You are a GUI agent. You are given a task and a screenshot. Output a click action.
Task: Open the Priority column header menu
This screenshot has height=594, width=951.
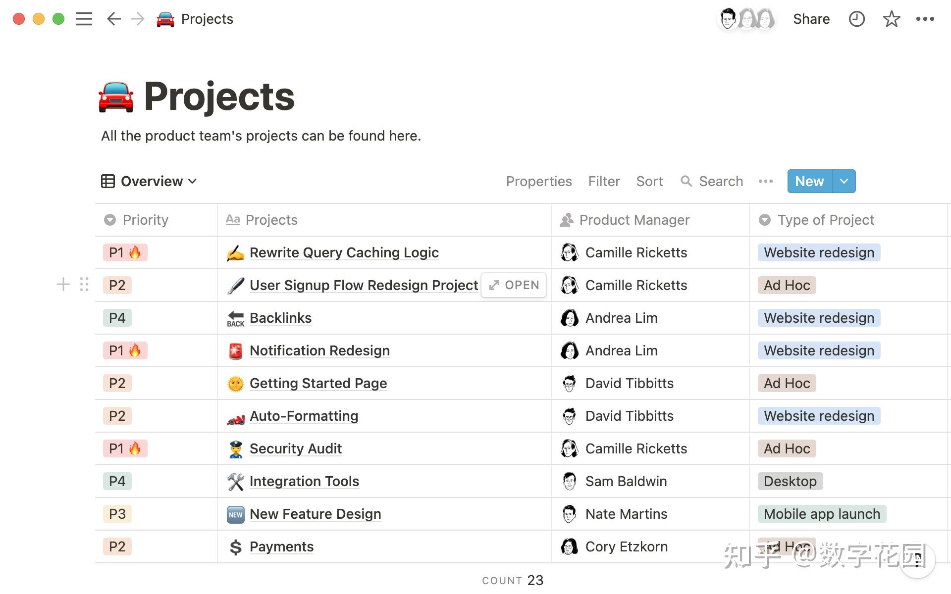pos(145,220)
